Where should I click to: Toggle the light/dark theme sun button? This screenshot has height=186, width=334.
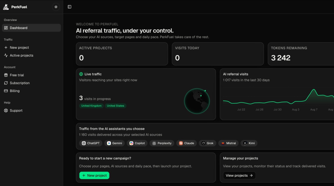click(56, 7)
